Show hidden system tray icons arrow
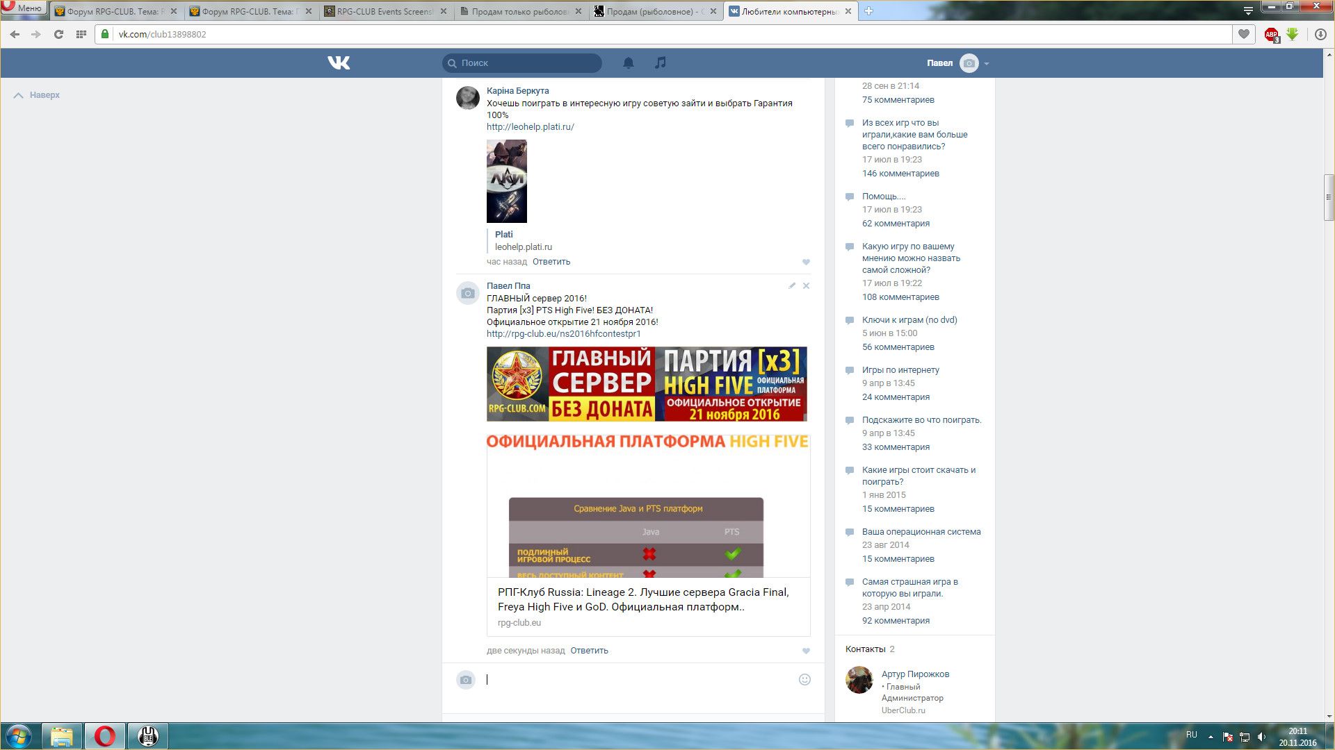This screenshot has height=750, width=1335. pyautogui.click(x=1211, y=736)
